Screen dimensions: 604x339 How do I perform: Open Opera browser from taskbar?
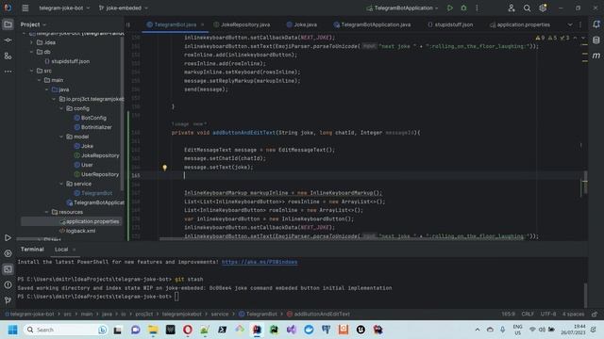click(188, 330)
